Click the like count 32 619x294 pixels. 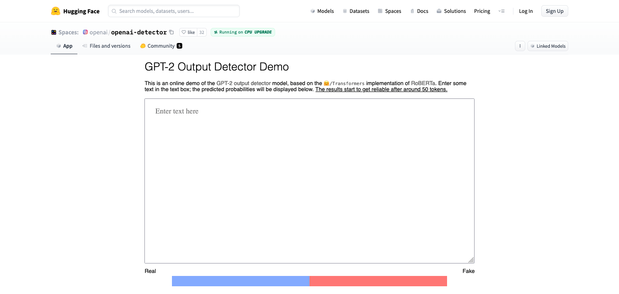tap(202, 32)
